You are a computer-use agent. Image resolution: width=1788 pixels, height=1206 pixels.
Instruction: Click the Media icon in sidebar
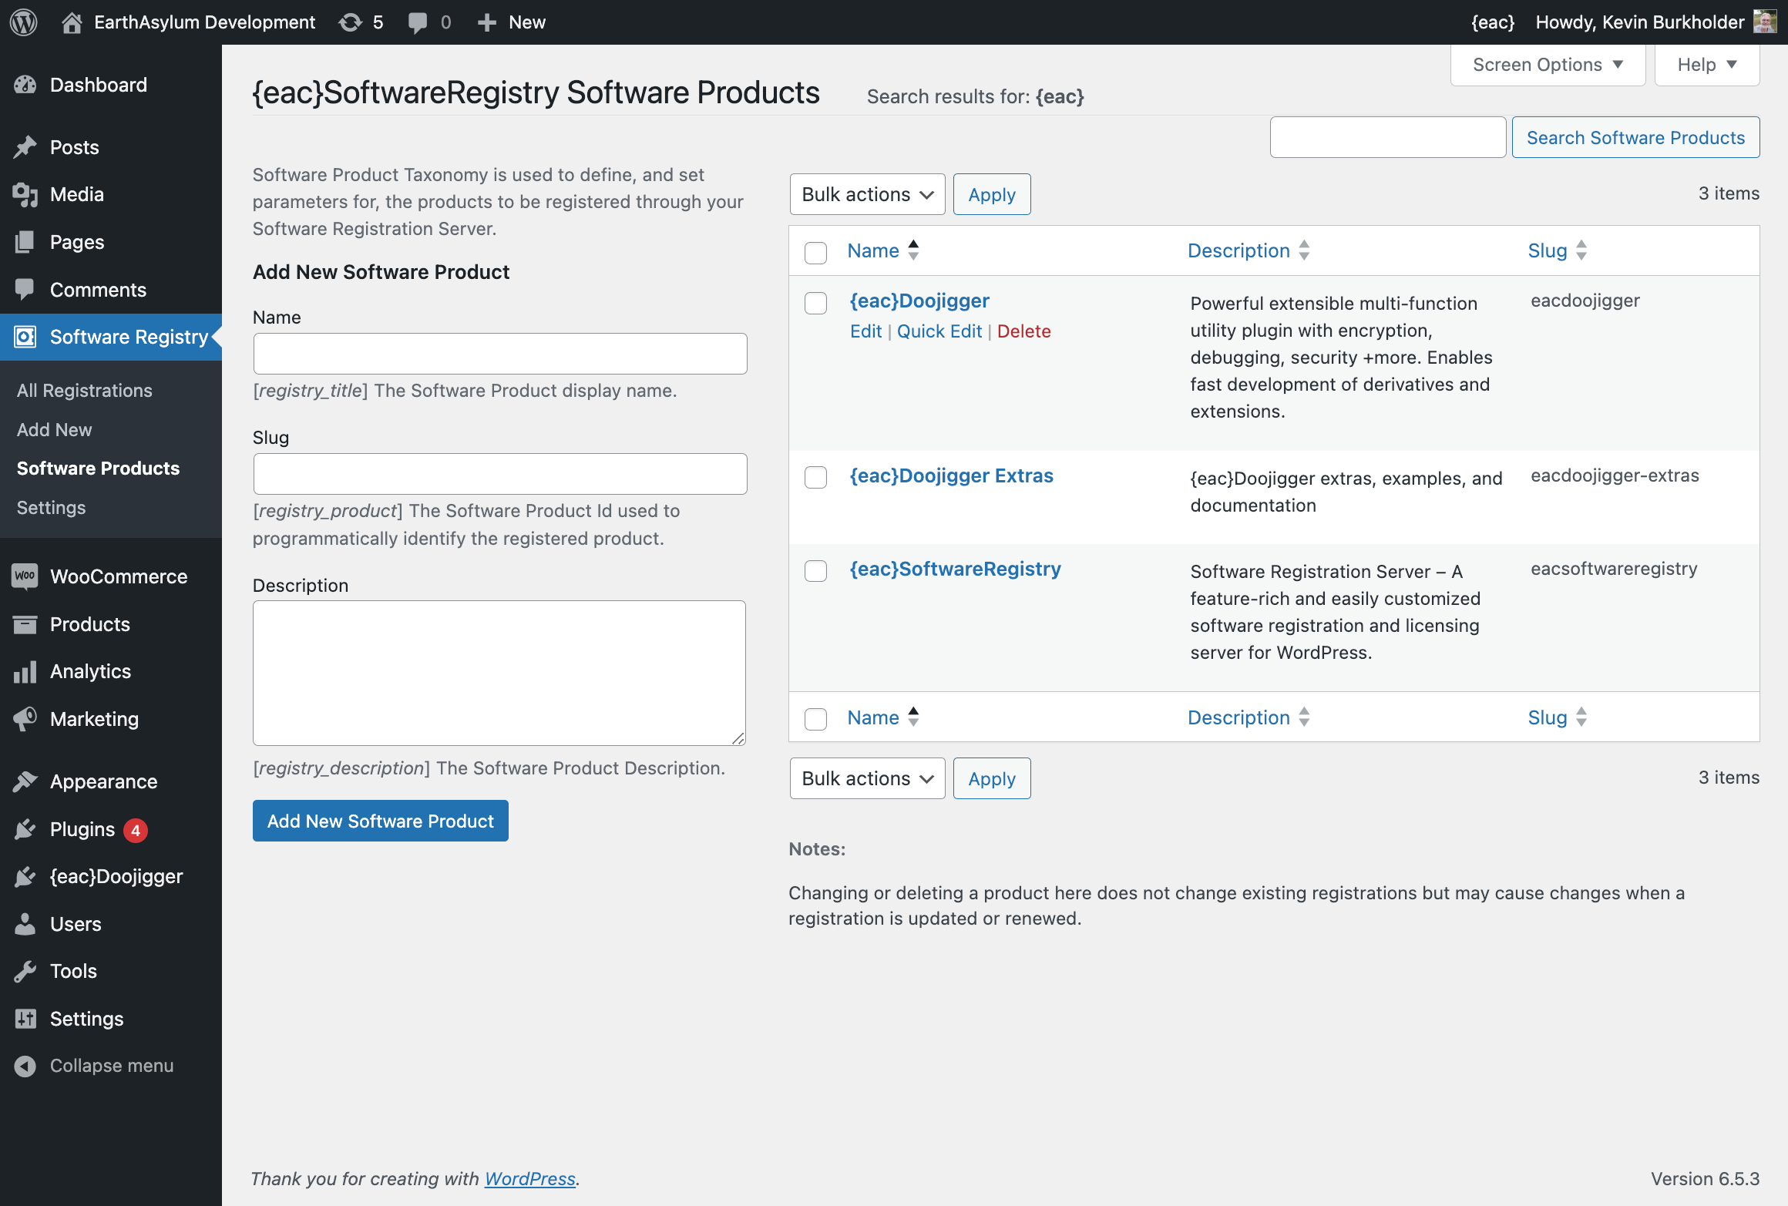click(25, 195)
